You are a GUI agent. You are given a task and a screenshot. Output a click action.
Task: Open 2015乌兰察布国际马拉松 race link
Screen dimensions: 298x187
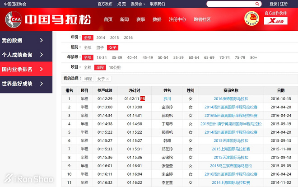[231, 166]
